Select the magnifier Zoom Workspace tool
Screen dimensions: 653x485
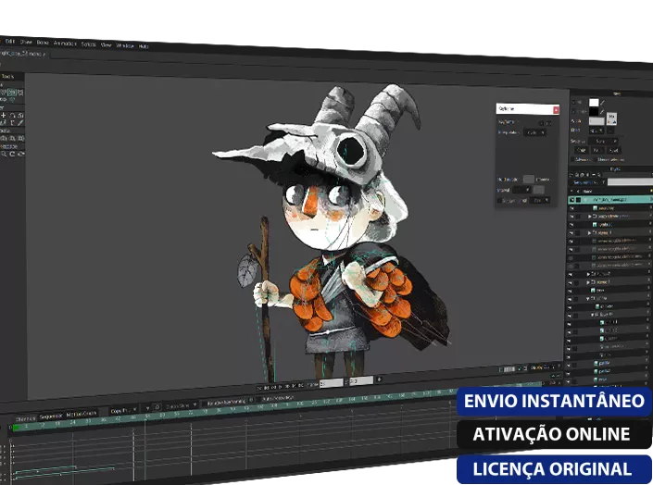coord(4,154)
